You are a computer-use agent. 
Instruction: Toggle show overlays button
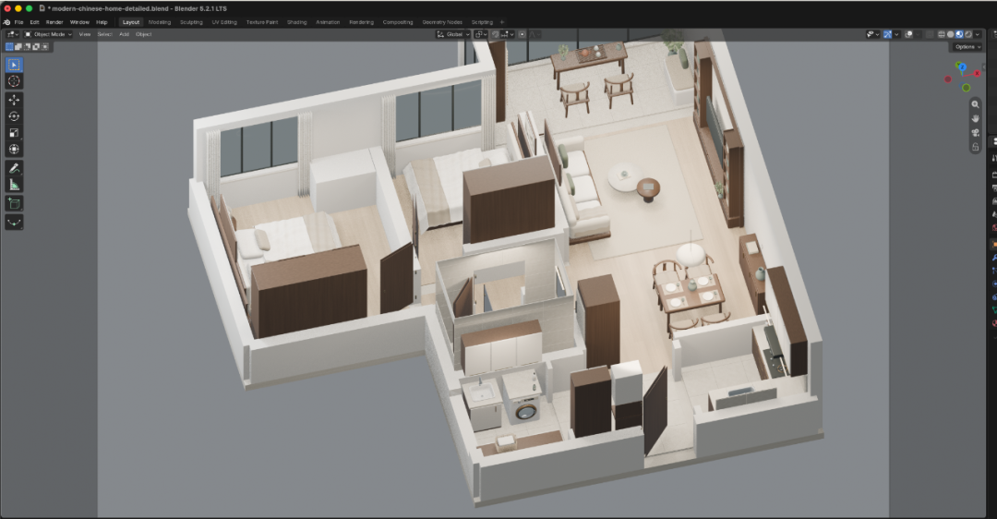pos(908,34)
